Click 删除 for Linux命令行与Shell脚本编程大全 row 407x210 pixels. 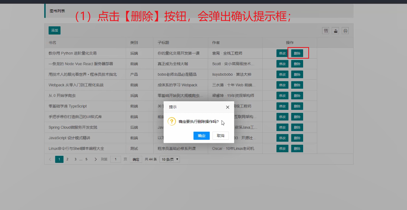point(297,148)
